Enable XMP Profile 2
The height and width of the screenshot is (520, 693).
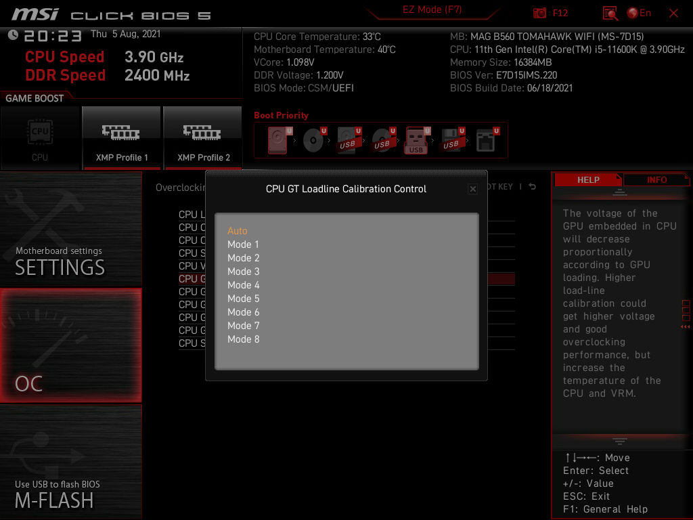[x=203, y=138]
